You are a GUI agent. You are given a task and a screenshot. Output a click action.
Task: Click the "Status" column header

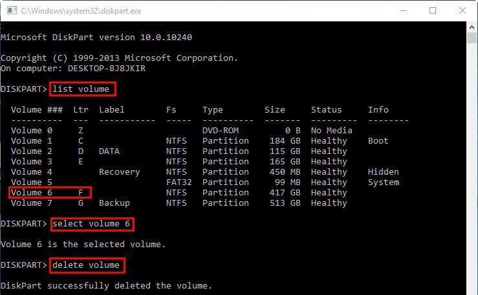click(x=326, y=109)
